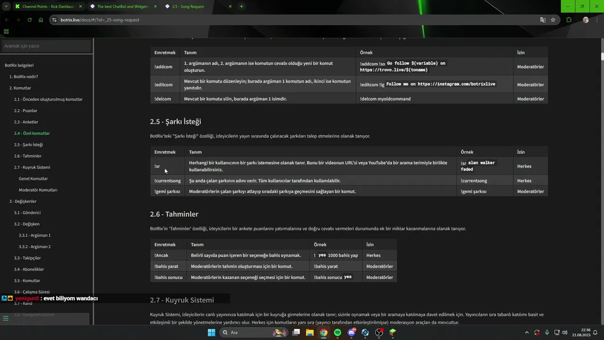Navigate to 2.1 - Önceden oluşturulmuş komutlar
The image size is (604, 340).
(48, 99)
